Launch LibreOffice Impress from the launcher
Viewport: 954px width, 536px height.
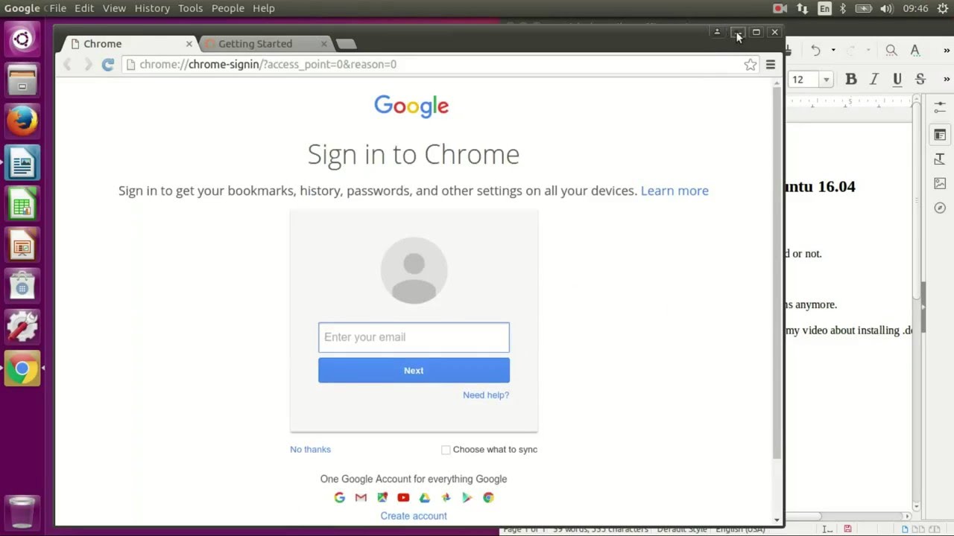pyautogui.click(x=22, y=244)
